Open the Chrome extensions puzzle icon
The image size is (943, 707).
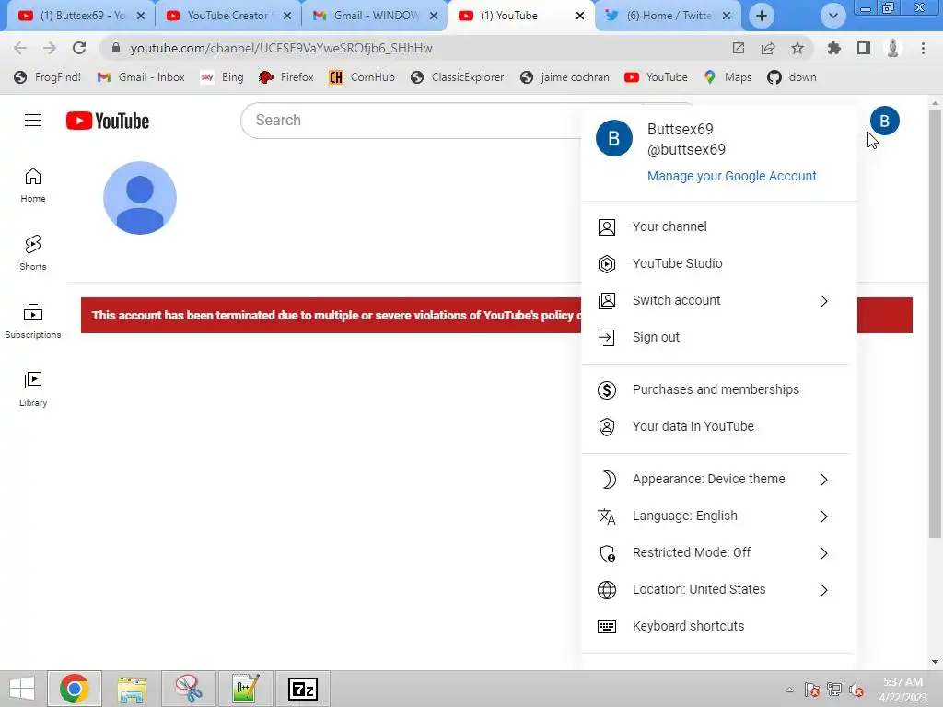point(834,48)
